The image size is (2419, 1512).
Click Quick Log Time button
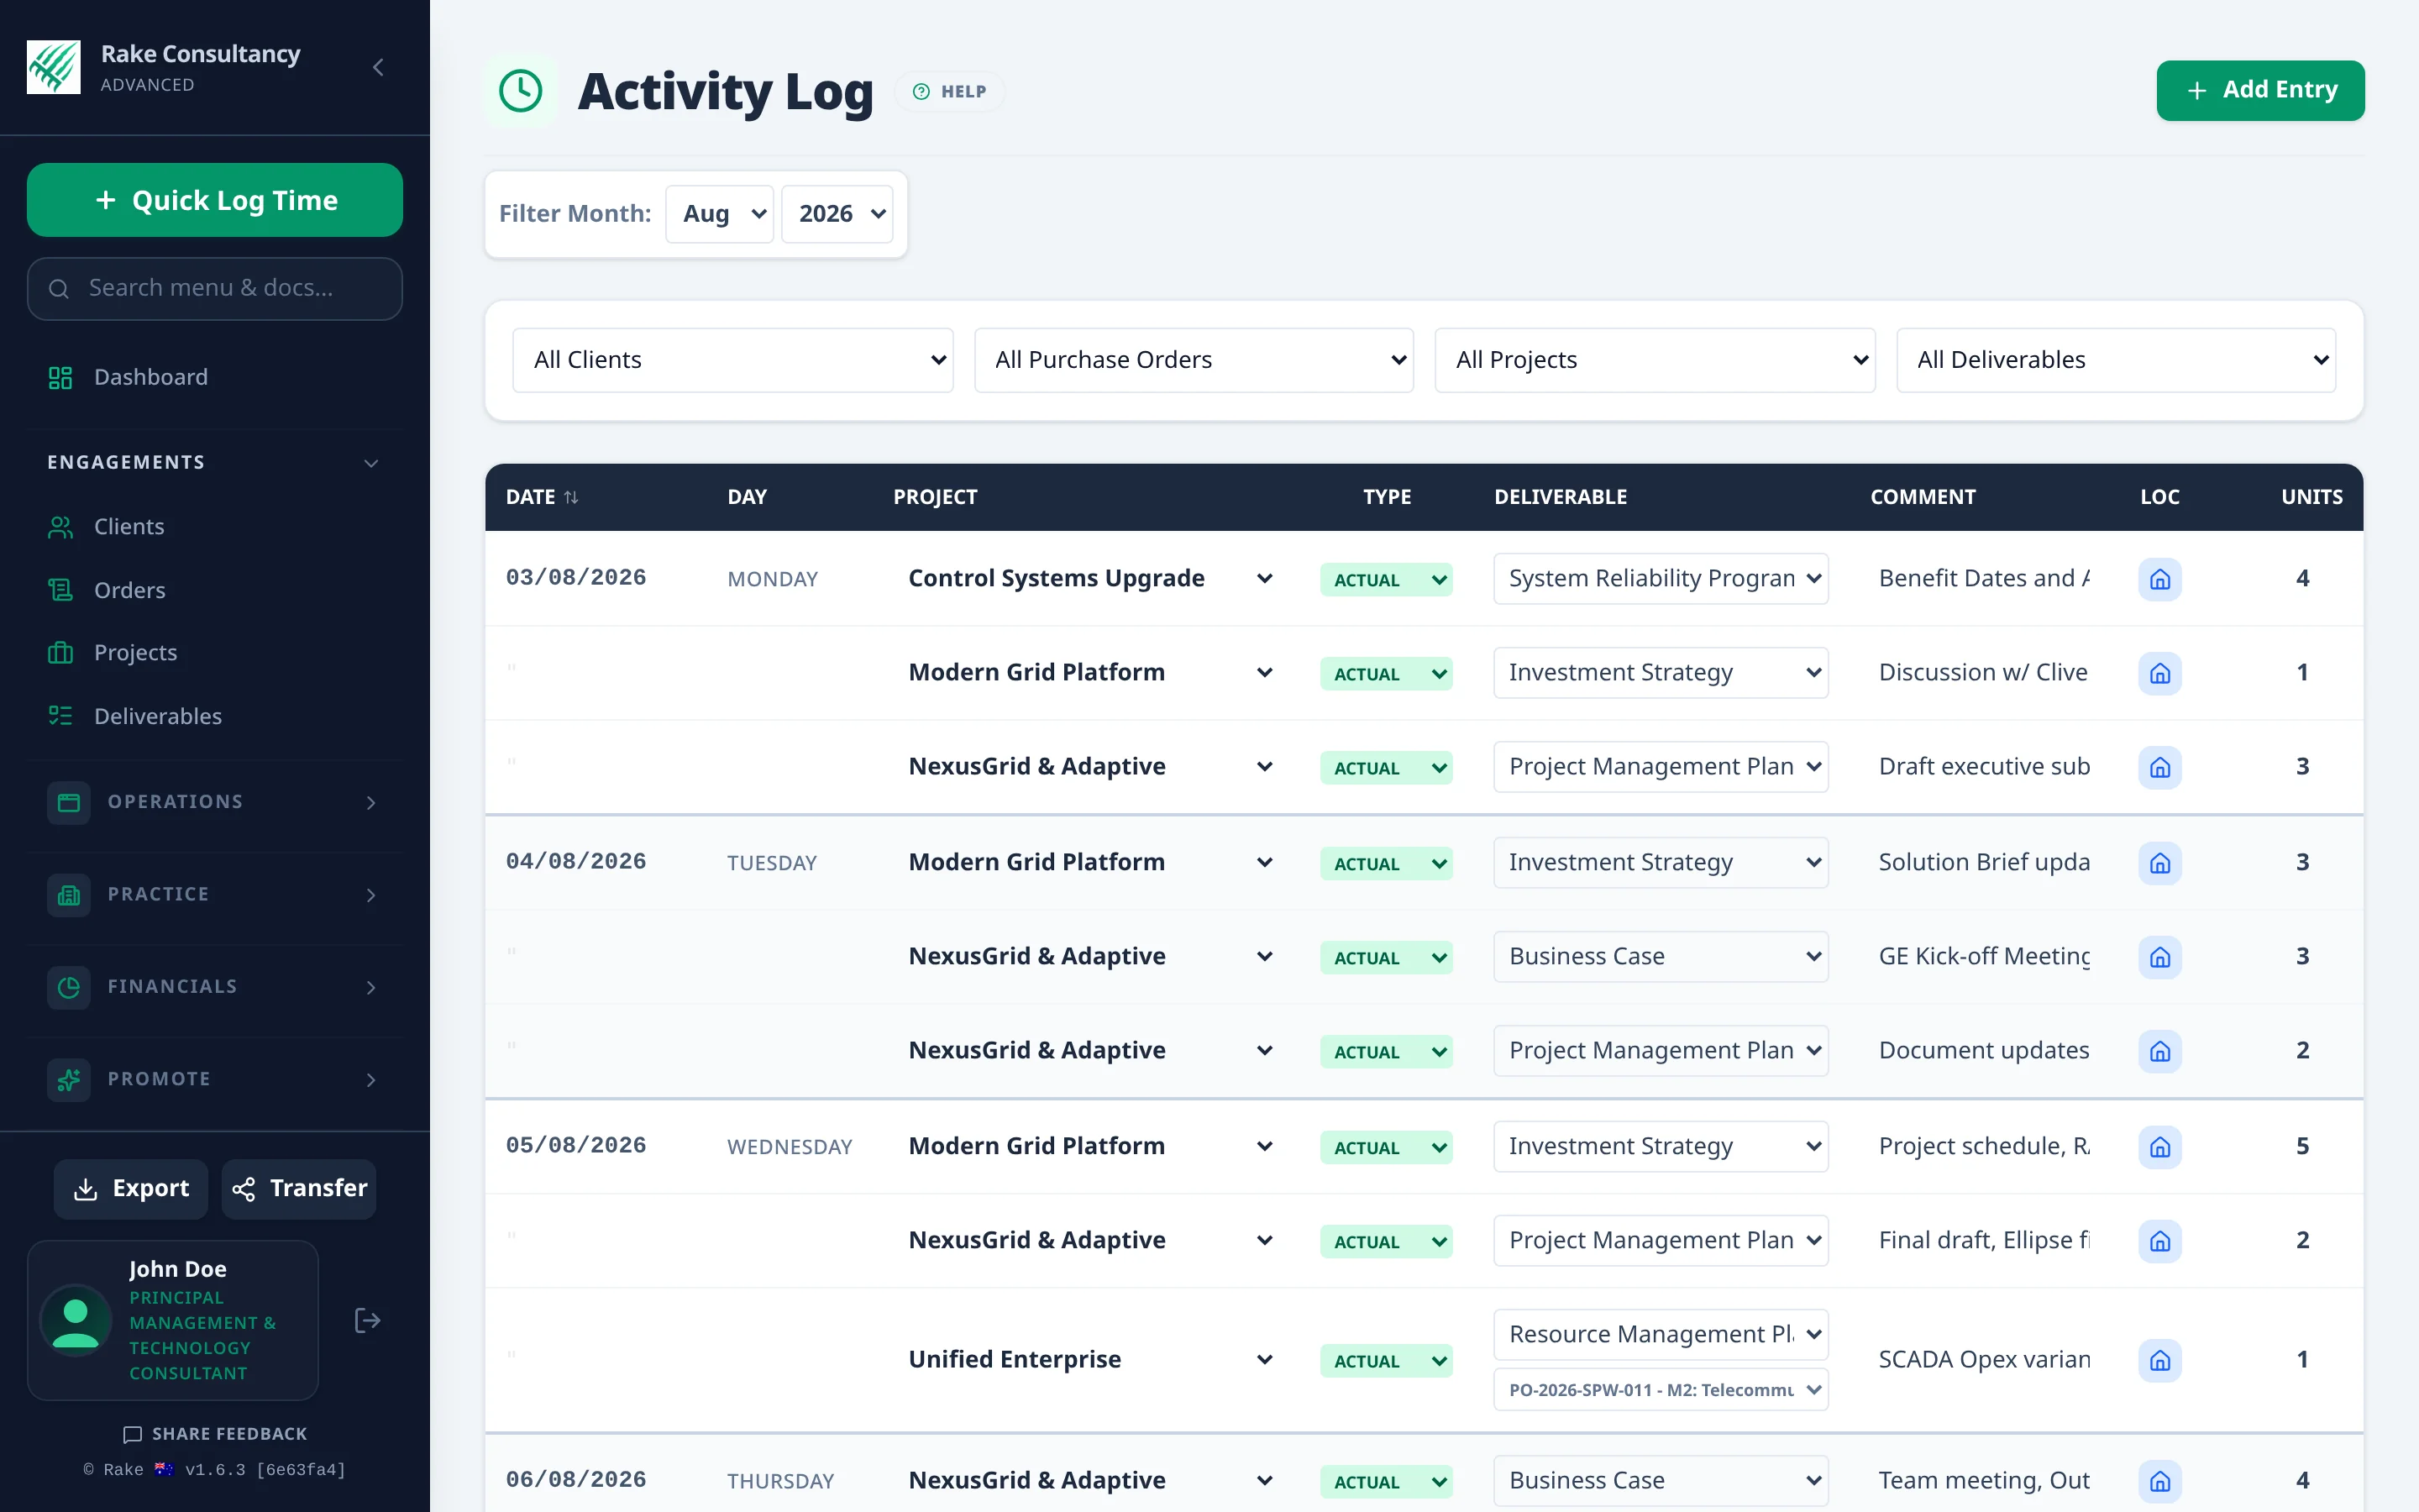215,200
